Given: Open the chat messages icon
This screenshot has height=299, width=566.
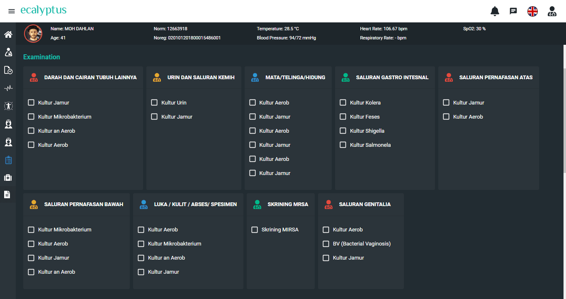Looking at the screenshot, I should point(513,11).
